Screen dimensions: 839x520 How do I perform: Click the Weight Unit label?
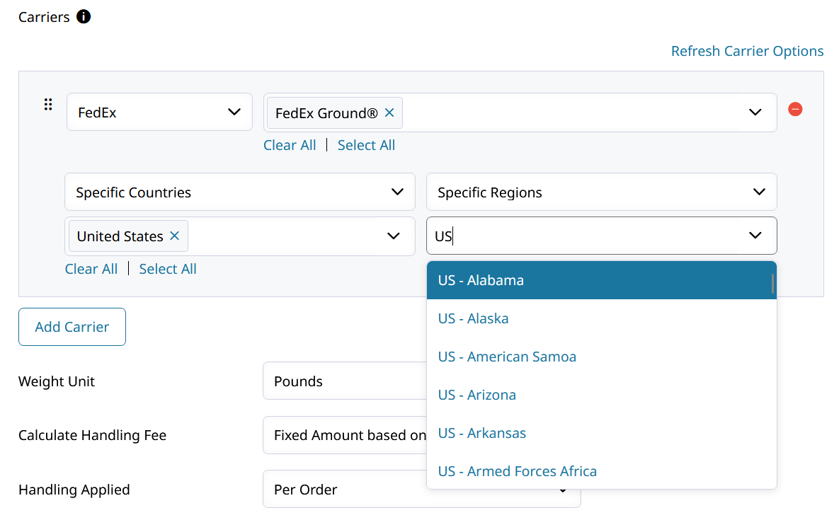point(56,381)
